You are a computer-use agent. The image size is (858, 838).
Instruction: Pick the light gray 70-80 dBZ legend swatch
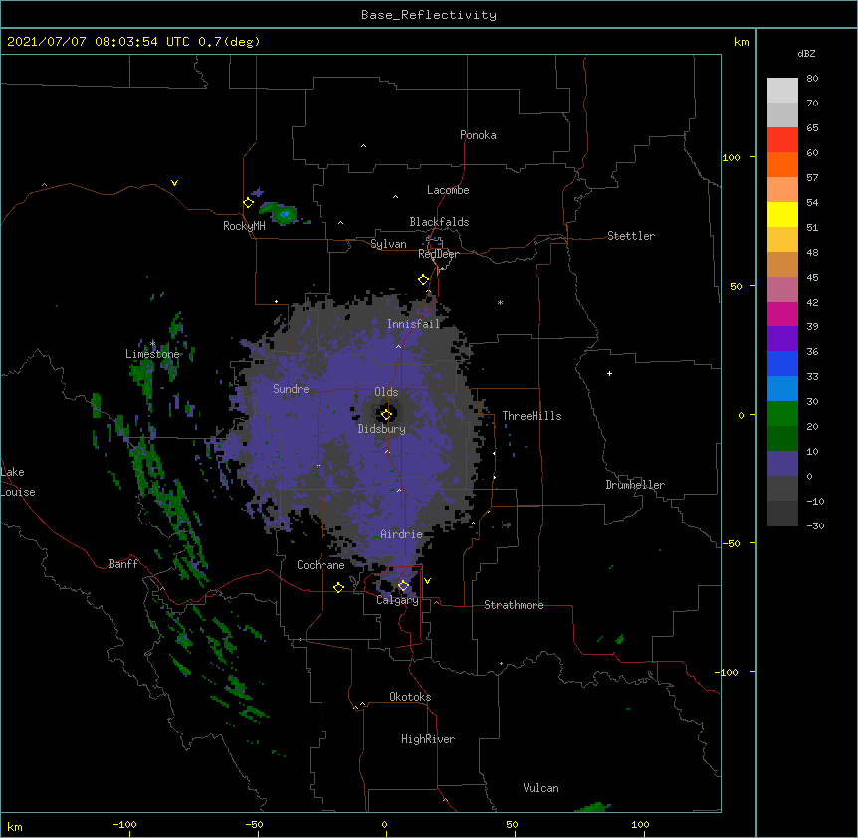pyautogui.click(x=782, y=91)
